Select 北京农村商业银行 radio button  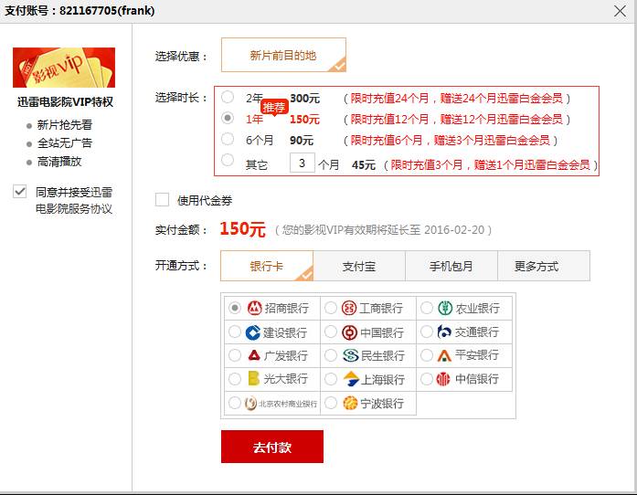[x=235, y=404]
